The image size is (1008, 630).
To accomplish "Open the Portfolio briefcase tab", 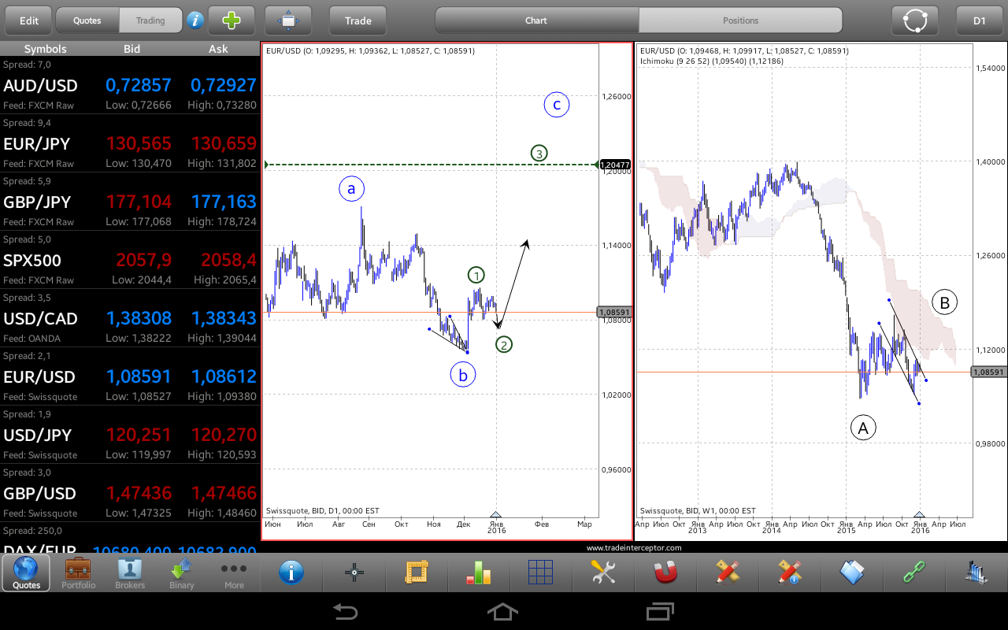I will tap(79, 573).
